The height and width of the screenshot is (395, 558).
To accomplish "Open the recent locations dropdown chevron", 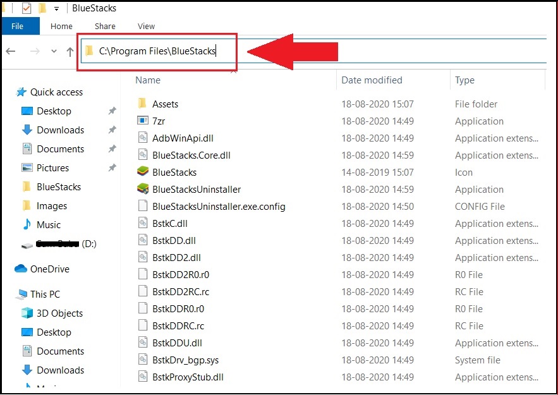I will point(54,51).
